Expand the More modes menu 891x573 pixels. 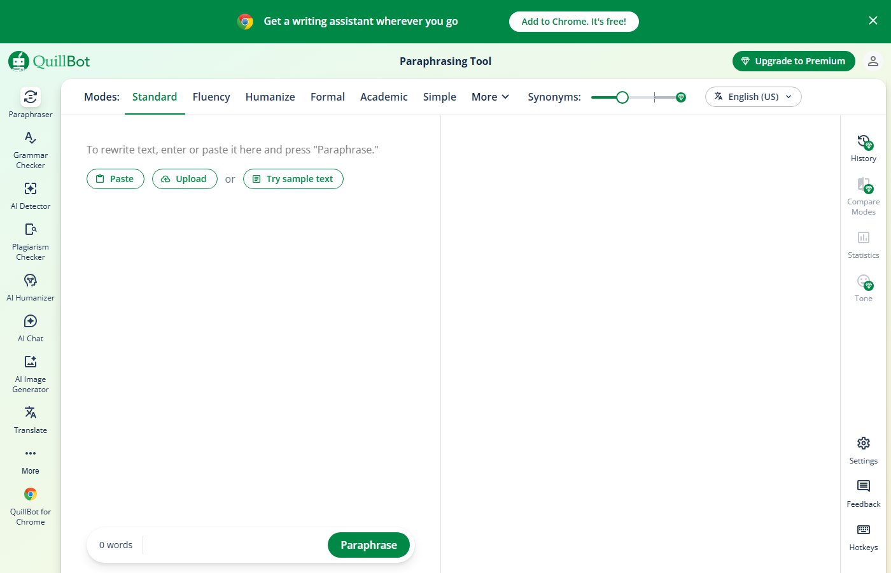coord(490,96)
